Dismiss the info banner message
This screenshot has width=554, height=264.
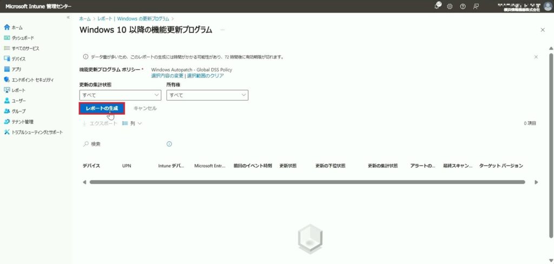click(x=536, y=57)
